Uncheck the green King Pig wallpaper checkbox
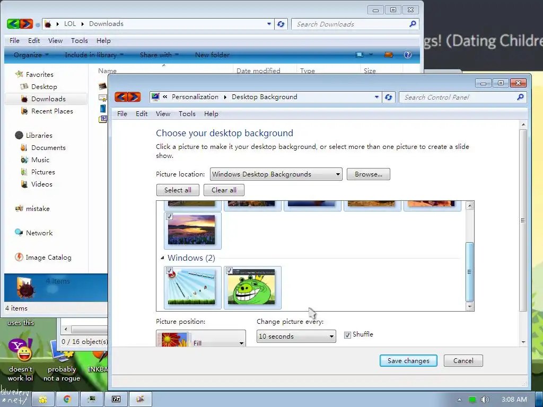This screenshot has height=407, width=543. pos(229,271)
